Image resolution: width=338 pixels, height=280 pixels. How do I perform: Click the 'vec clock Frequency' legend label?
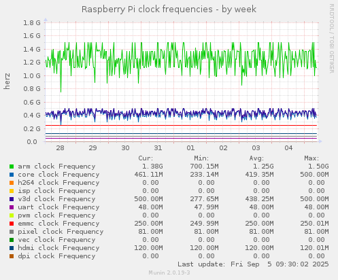(x=56, y=240)
